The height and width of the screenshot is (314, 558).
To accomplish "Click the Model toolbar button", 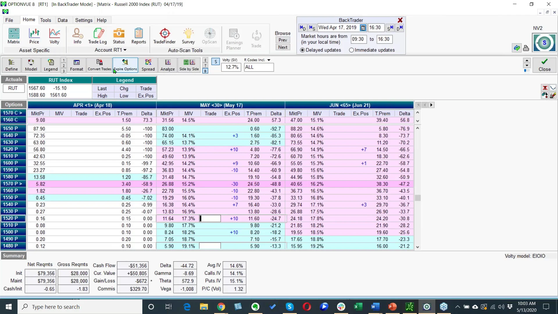I will coord(31,65).
